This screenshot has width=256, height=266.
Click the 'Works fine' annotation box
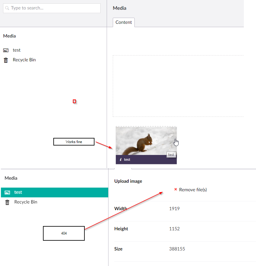pyautogui.click(x=74, y=142)
